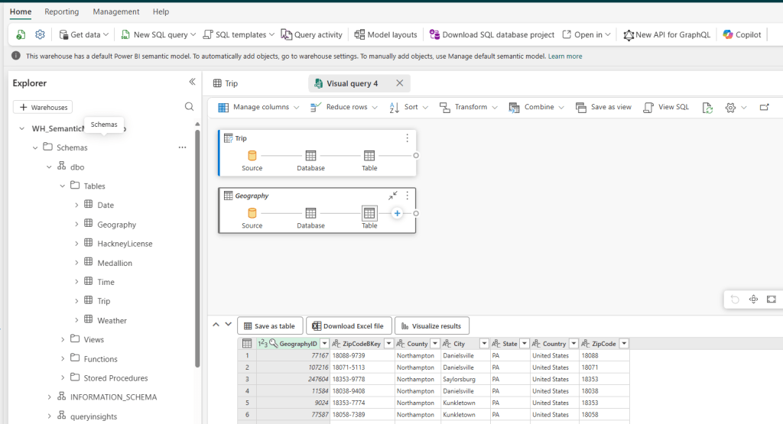Open the Learn more link
This screenshot has height=424, width=783.
564,57
